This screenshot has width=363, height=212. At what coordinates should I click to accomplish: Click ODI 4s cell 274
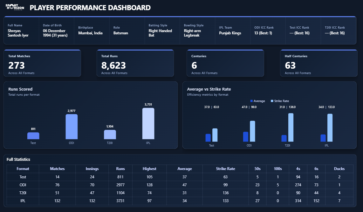tap(298, 185)
